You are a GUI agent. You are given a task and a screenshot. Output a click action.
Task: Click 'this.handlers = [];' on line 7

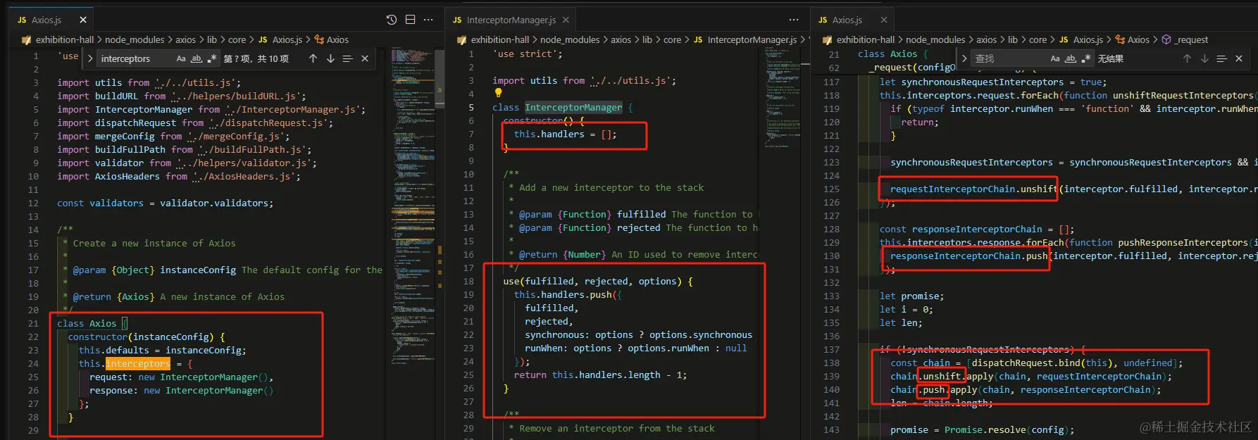(x=565, y=134)
